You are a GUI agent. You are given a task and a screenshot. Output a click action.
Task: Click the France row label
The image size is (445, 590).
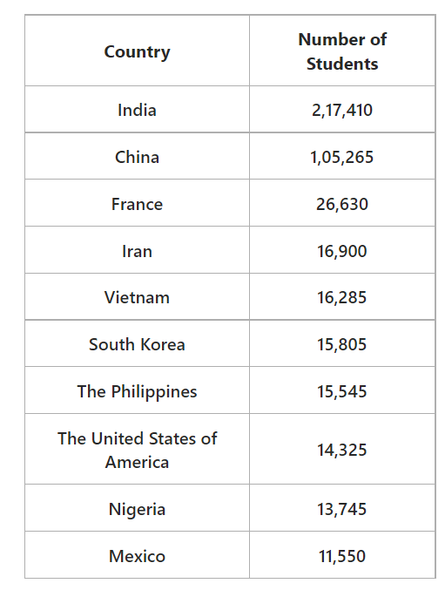[137, 204]
